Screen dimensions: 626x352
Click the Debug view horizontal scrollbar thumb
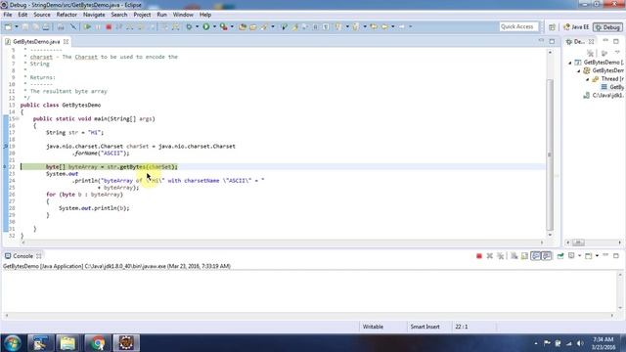(578, 242)
